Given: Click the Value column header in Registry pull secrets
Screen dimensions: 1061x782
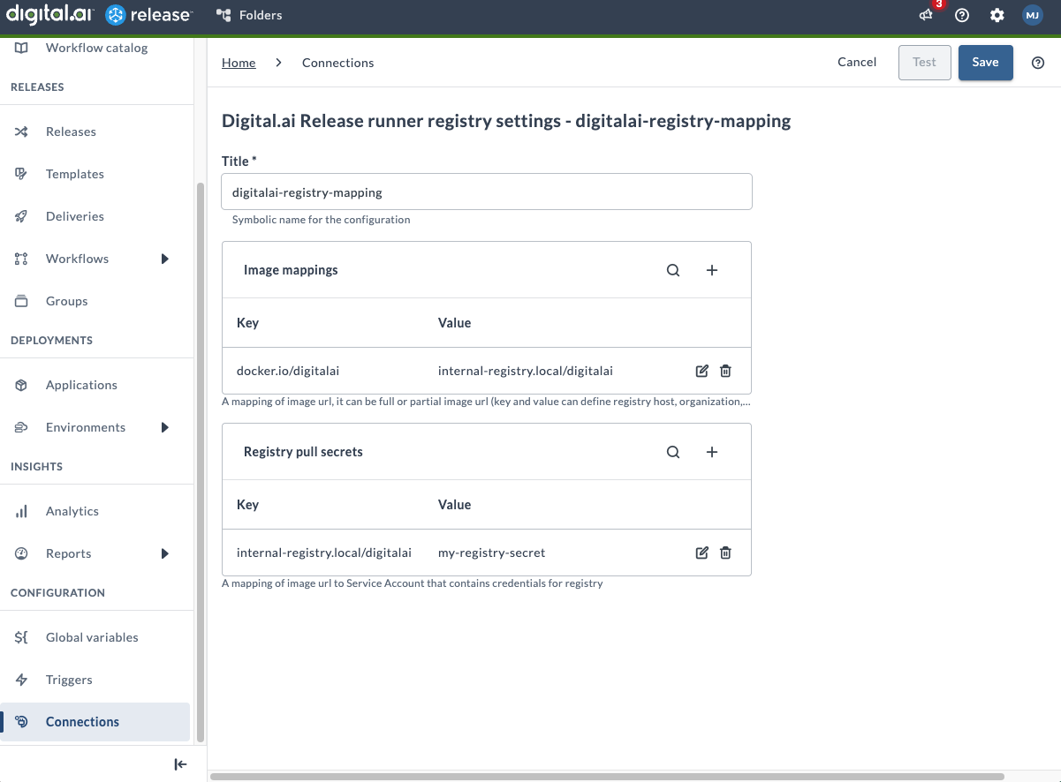Looking at the screenshot, I should [454, 505].
